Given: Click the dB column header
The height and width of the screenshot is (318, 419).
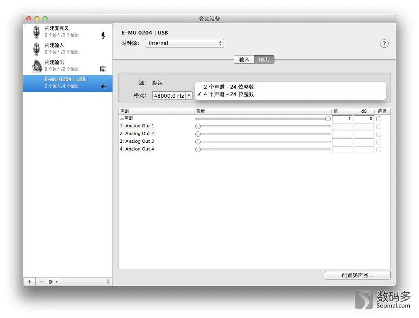Looking at the screenshot, I should [x=364, y=111].
